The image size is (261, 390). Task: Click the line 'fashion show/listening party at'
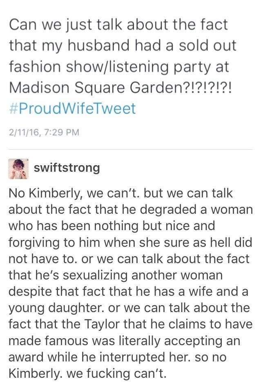pyautogui.click(x=119, y=66)
